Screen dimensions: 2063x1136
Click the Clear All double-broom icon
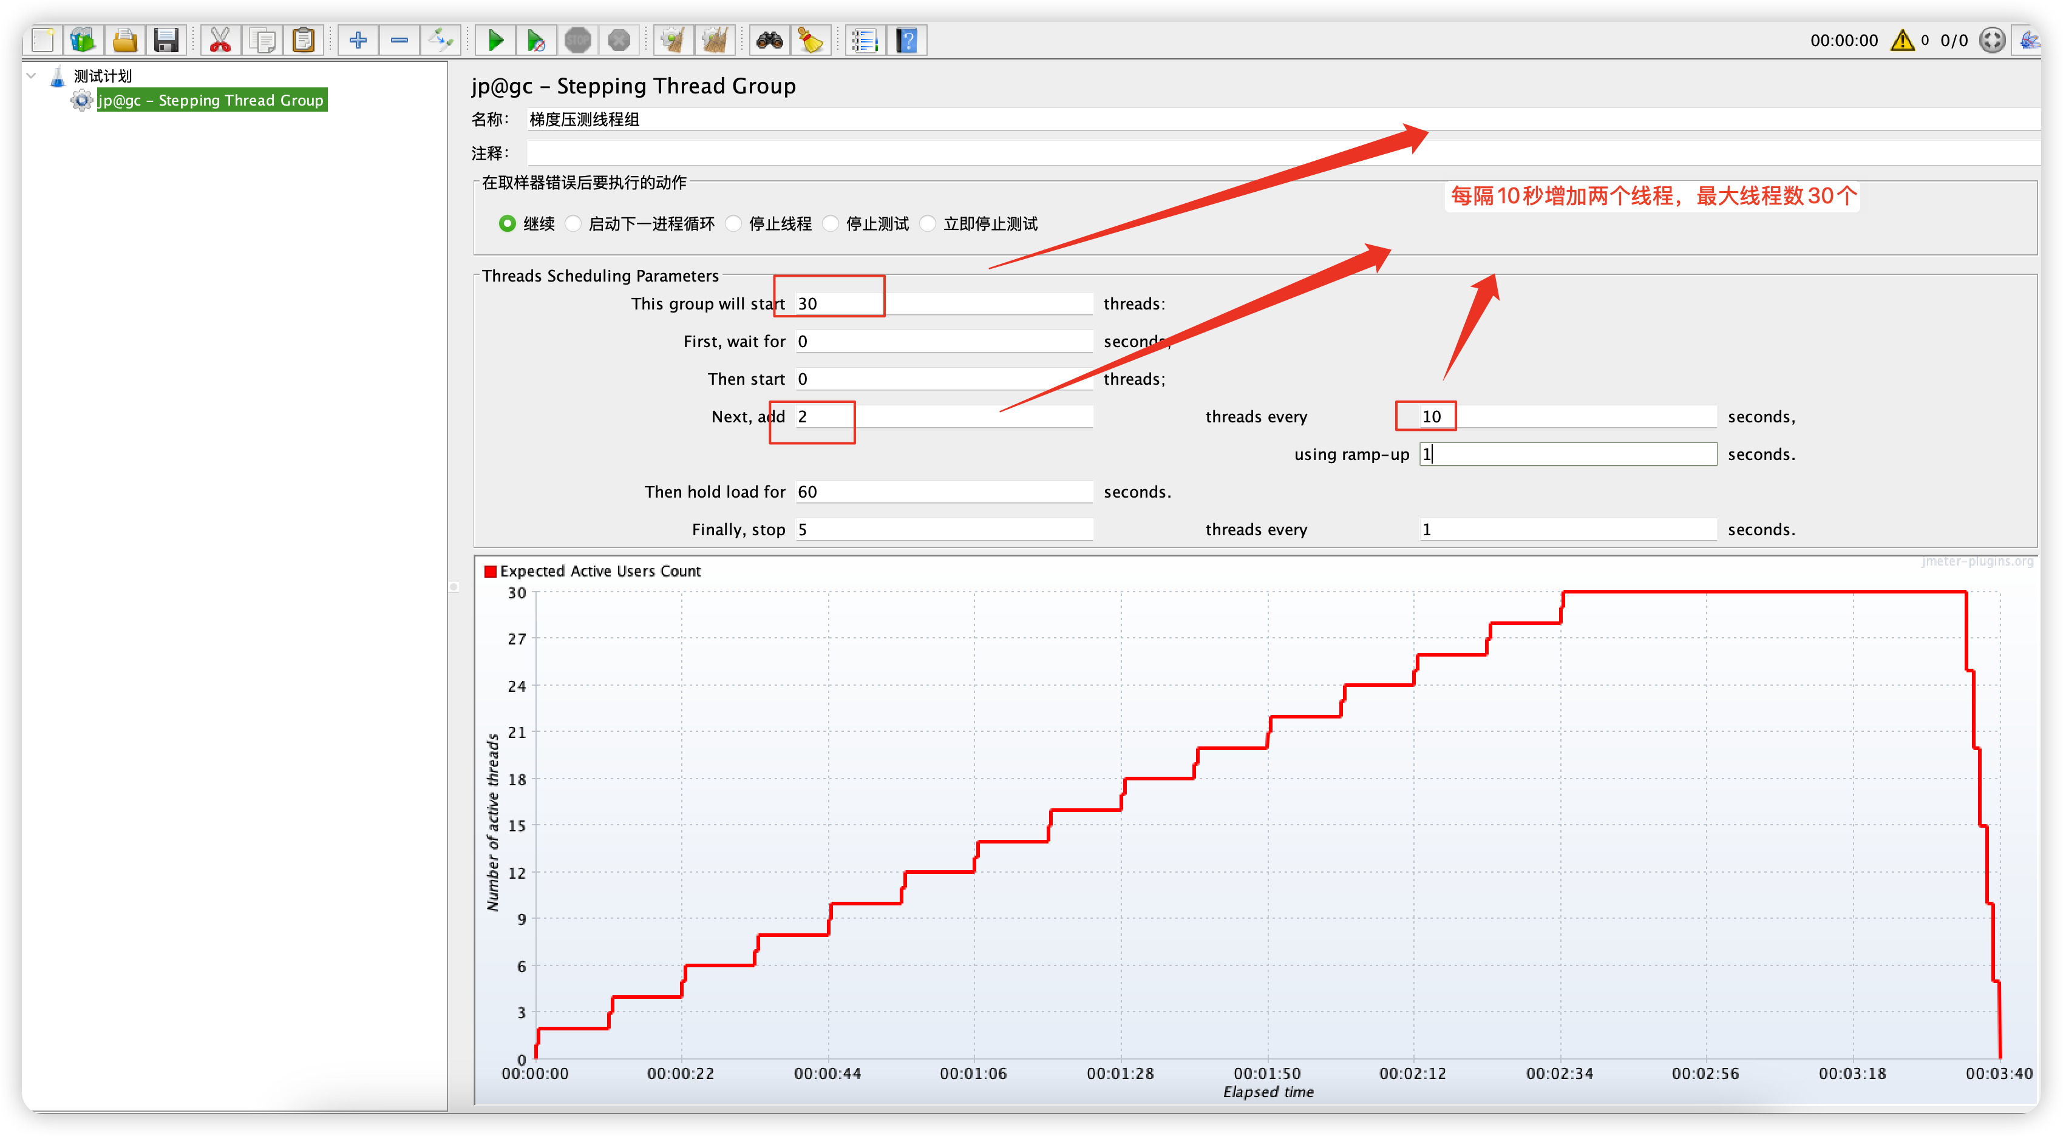click(x=715, y=40)
